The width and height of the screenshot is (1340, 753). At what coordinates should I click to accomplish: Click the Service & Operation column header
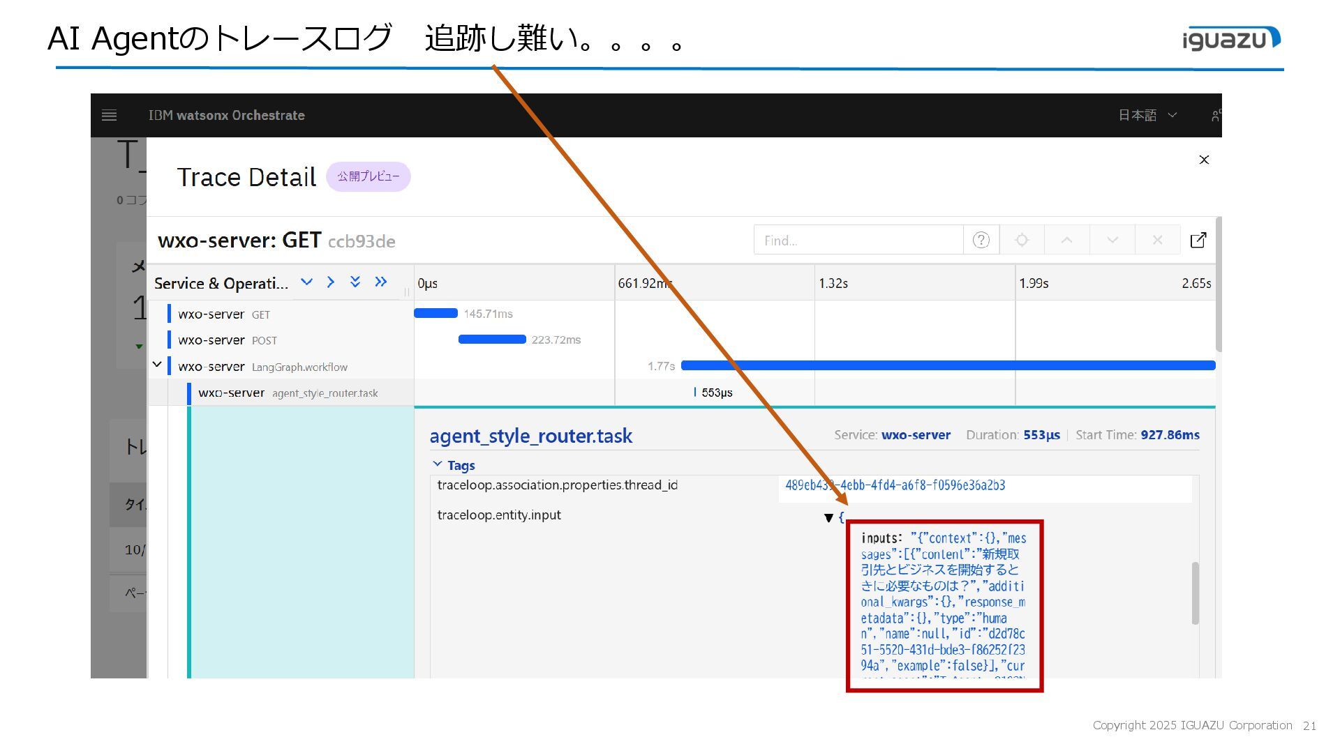tap(221, 283)
